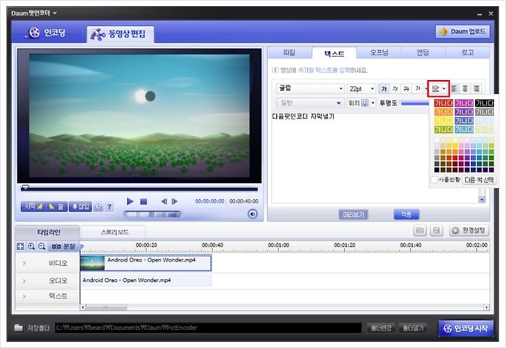The width and height of the screenshot is (506, 348).
Task: Switch to 스토리보드 view tab
Action: click(x=114, y=232)
